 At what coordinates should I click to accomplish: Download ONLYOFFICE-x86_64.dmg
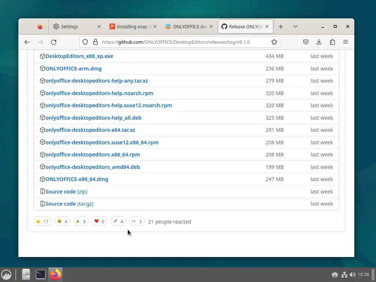(x=77, y=179)
